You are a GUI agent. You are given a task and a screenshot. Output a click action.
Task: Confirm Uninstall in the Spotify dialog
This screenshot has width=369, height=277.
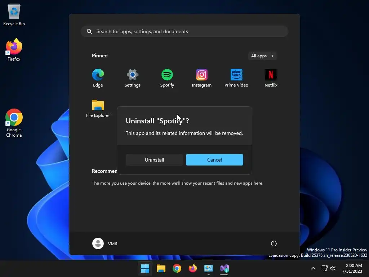(x=154, y=160)
